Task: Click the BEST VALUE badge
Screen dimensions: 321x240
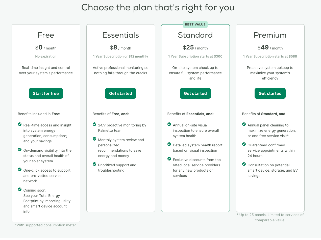Action: pyautogui.click(x=195, y=24)
